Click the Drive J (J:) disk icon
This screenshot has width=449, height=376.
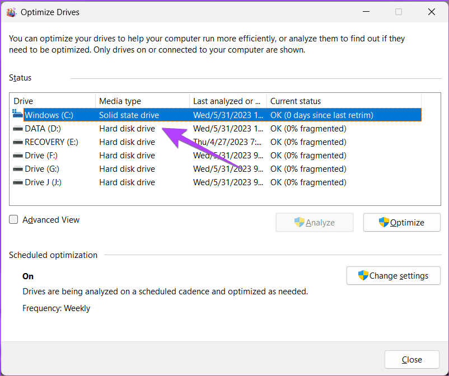click(17, 182)
